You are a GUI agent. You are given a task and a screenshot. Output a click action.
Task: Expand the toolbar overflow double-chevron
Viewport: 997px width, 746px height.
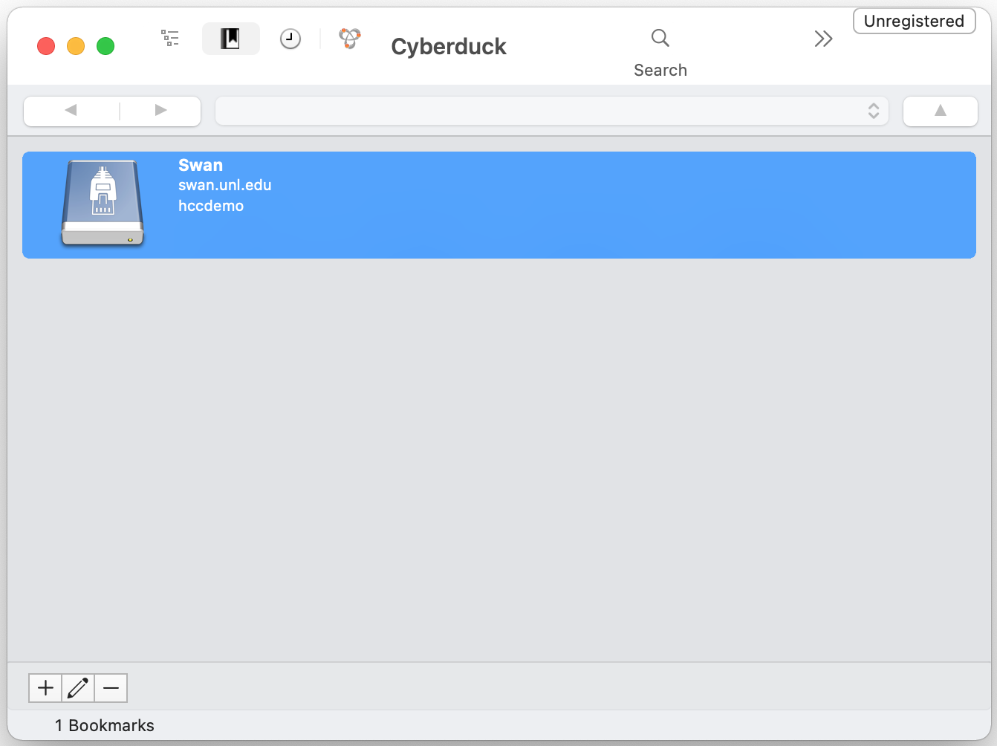click(x=823, y=39)
